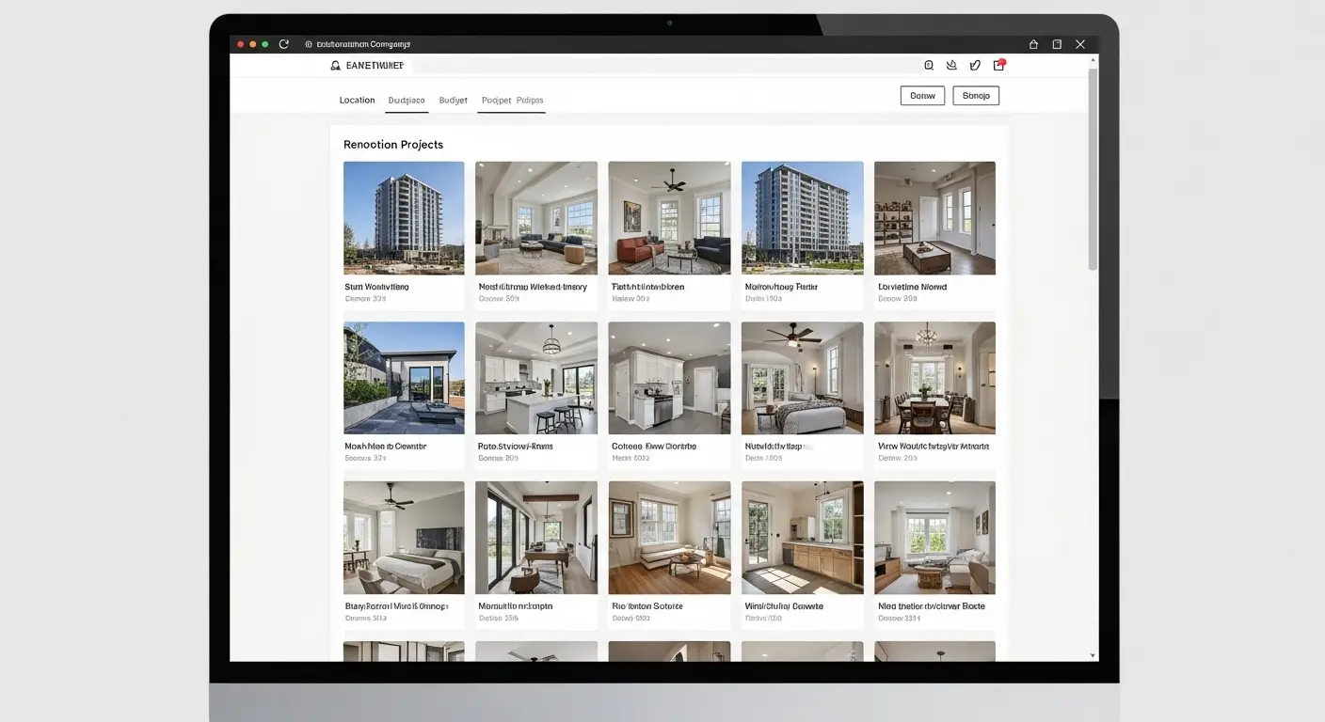Screen dimensions: 1325x722
Task: Click the title under the white curtains living room
Action: coord(932,606)
